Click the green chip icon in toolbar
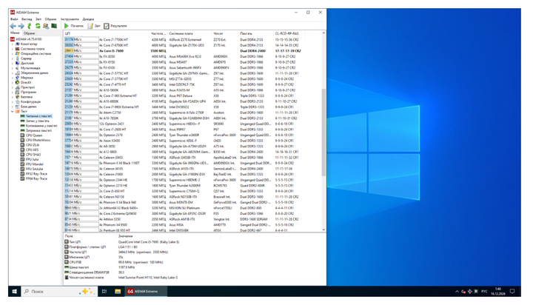Screen dimensions: 533x305 click(54, 26)
